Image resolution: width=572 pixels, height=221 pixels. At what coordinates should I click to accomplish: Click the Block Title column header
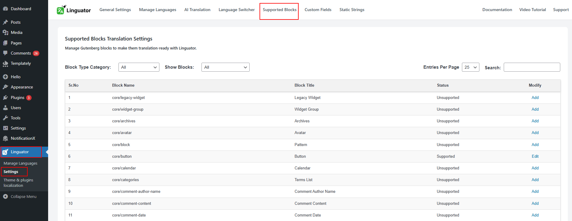pyautogui.click(x=304, y=85)
